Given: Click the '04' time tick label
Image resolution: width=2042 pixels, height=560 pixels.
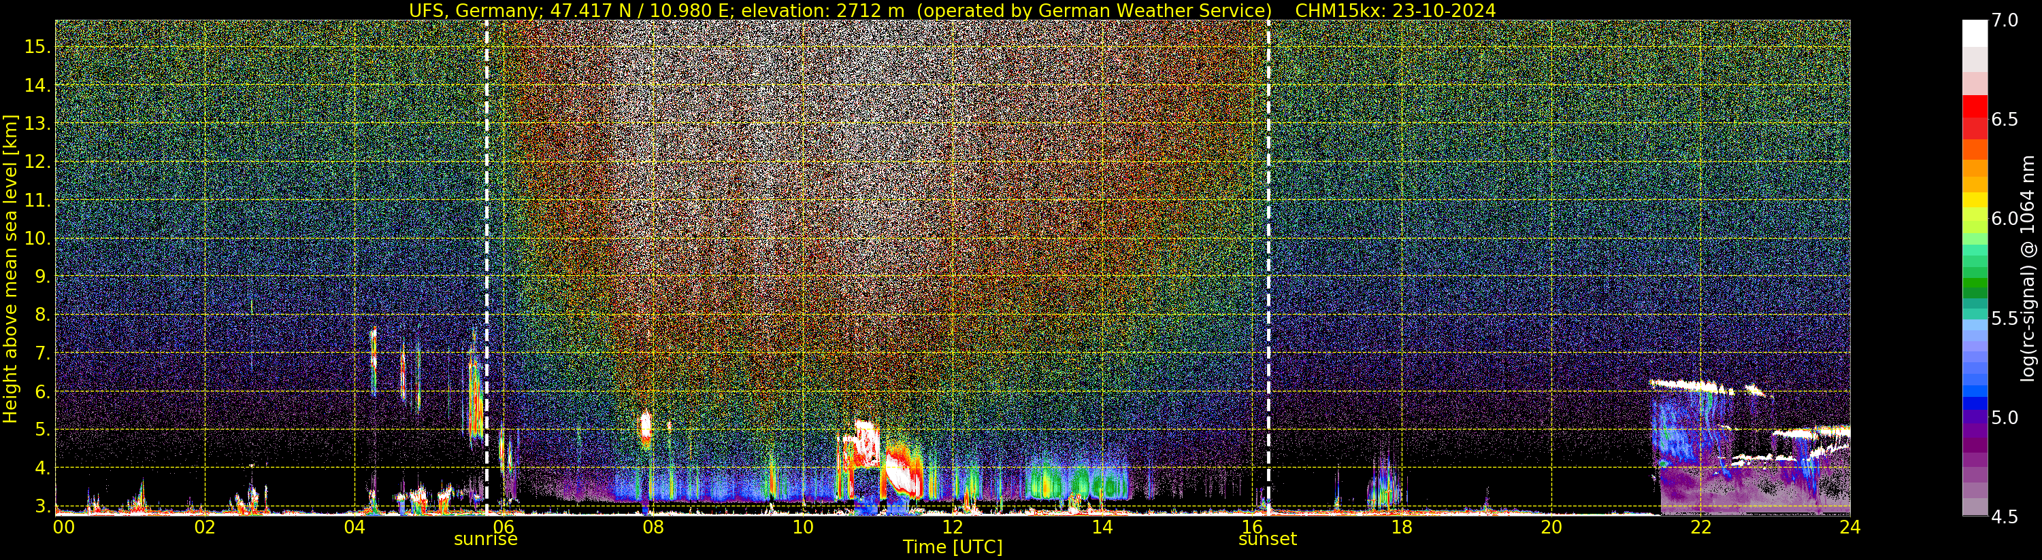Looking at the screenshot, I should 355,527.
